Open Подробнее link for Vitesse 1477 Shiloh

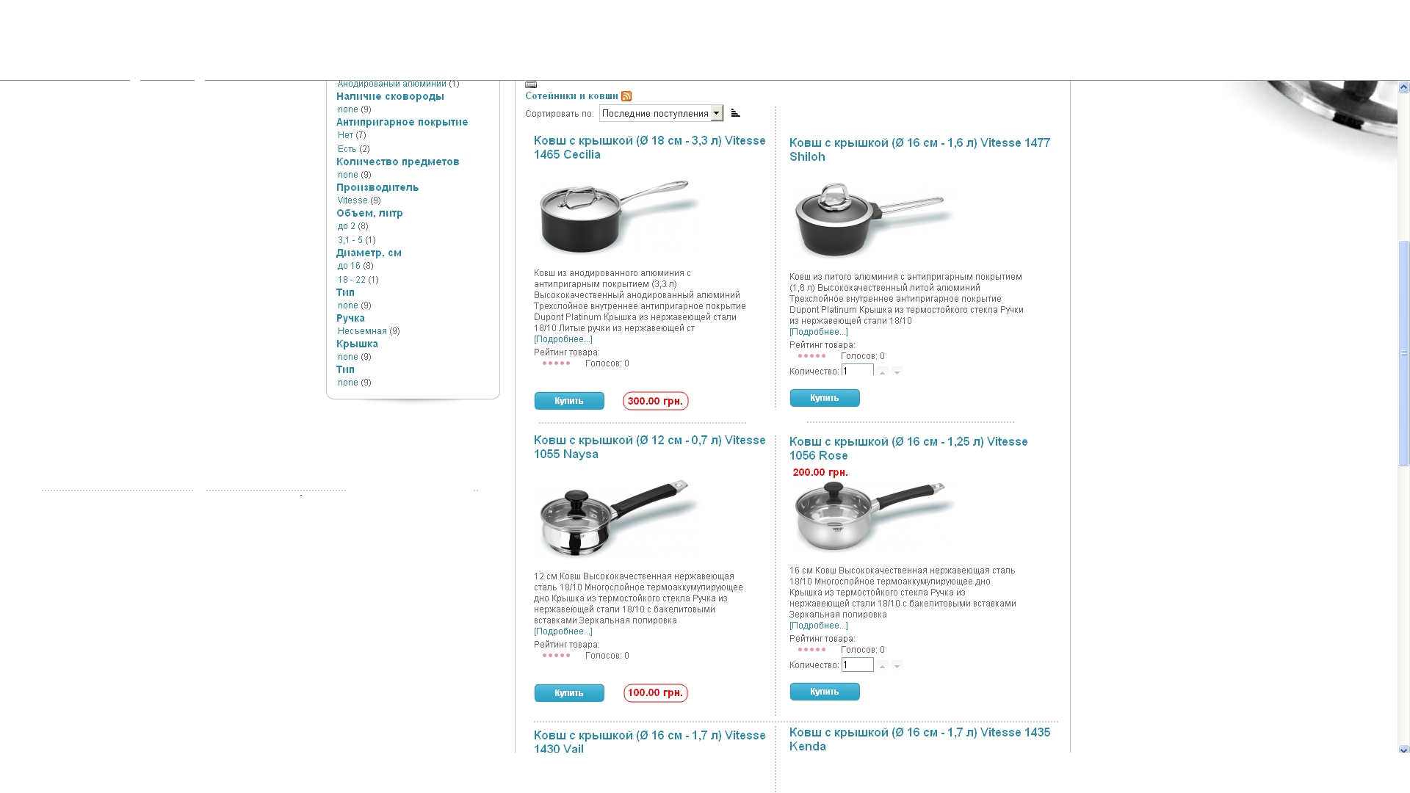tap(818, 332)
